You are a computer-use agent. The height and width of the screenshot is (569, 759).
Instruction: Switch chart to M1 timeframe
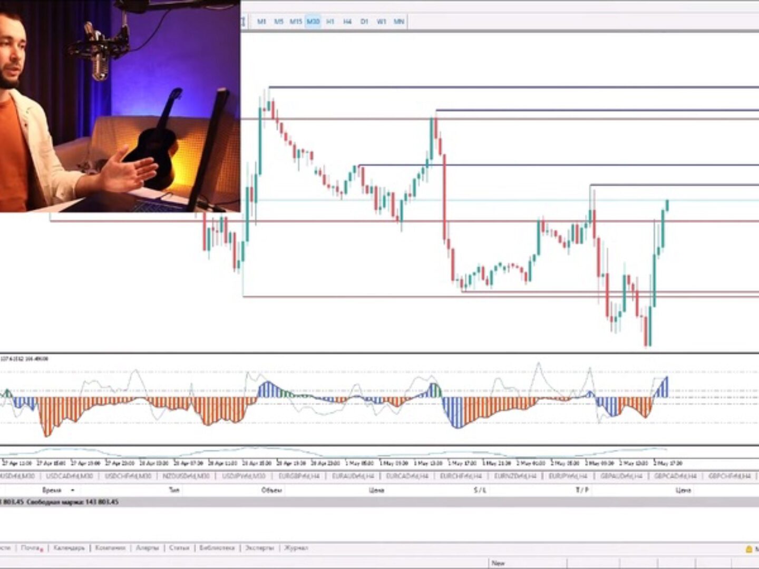(x=261, y=22)
